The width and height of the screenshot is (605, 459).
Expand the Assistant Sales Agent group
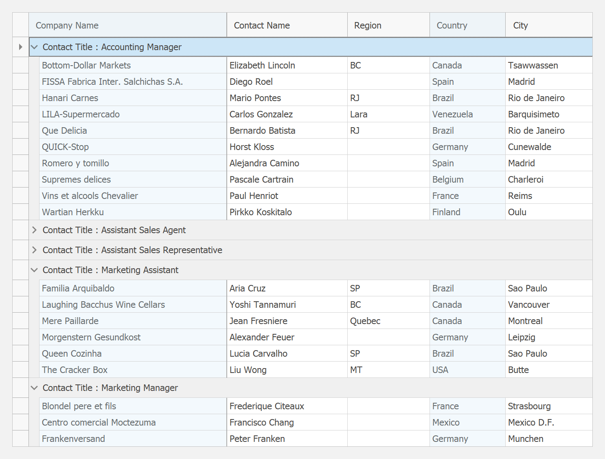35,230
